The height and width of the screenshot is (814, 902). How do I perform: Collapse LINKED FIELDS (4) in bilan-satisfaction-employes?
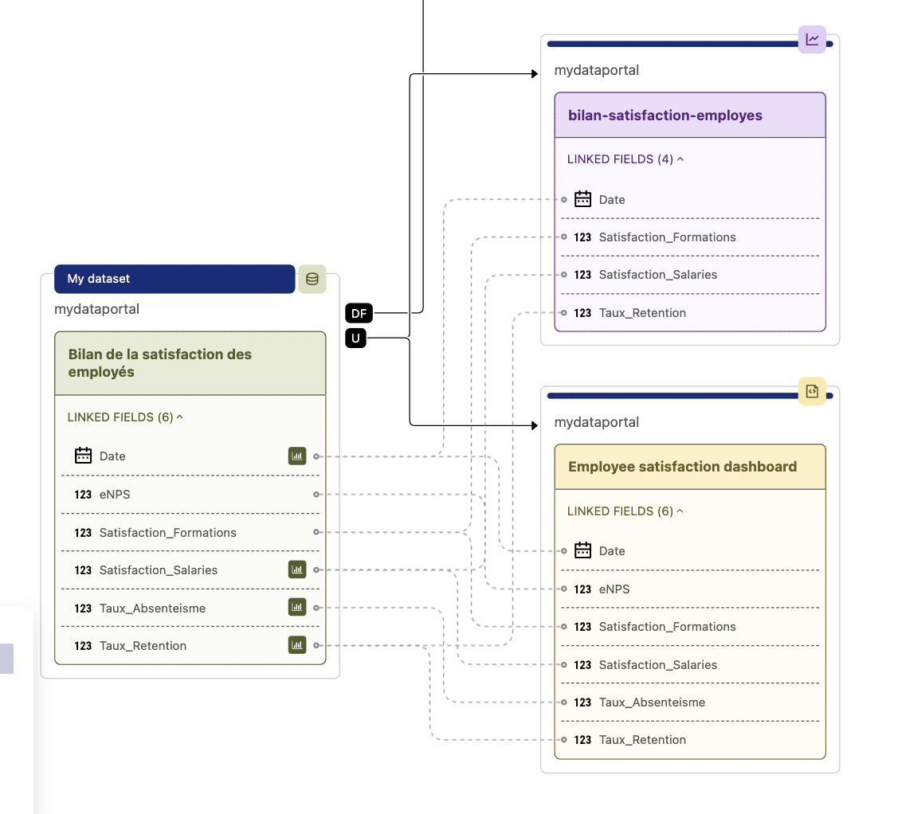626,159
